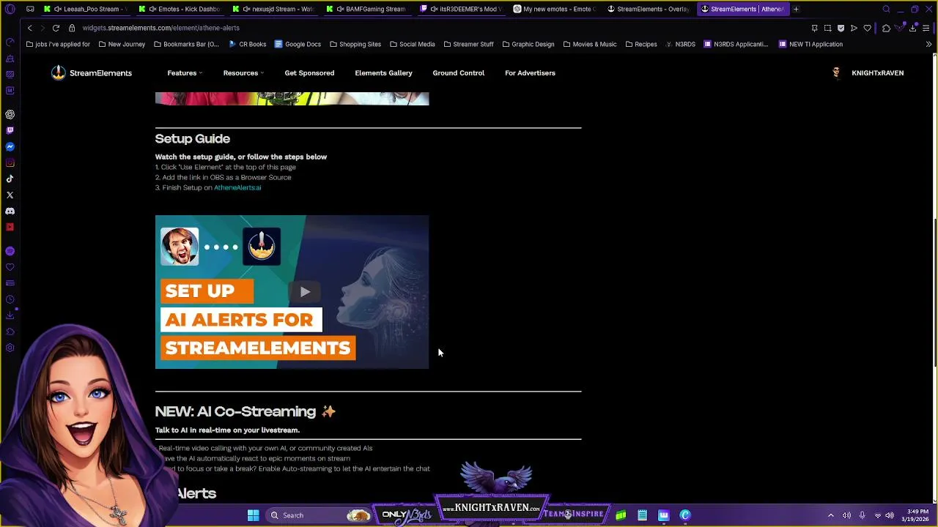Open sidebar settings gear icon
This screenshot has width=938, height=527.
(10, 348)
